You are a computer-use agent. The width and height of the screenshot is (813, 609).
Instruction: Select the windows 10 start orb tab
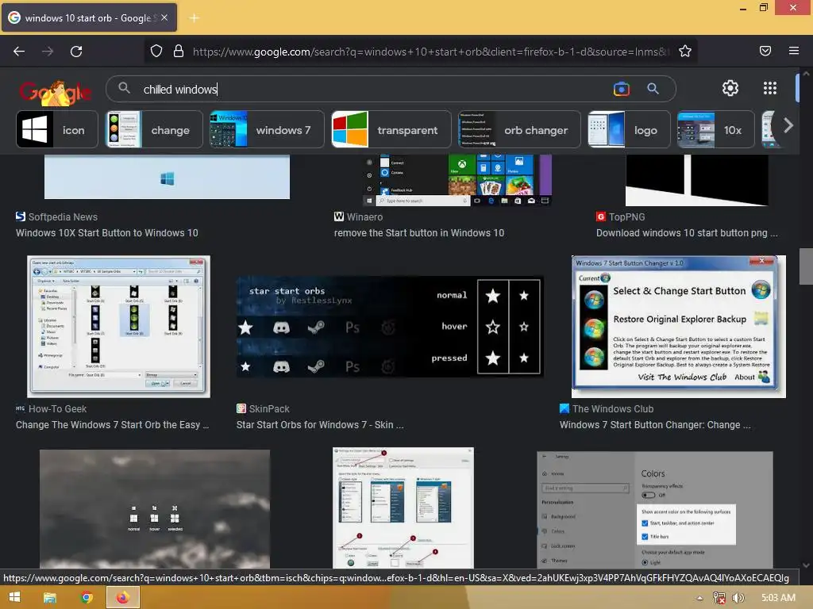(x=89, y=17)
